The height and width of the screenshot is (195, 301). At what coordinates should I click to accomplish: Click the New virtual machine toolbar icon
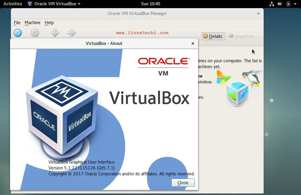(18, 33)
